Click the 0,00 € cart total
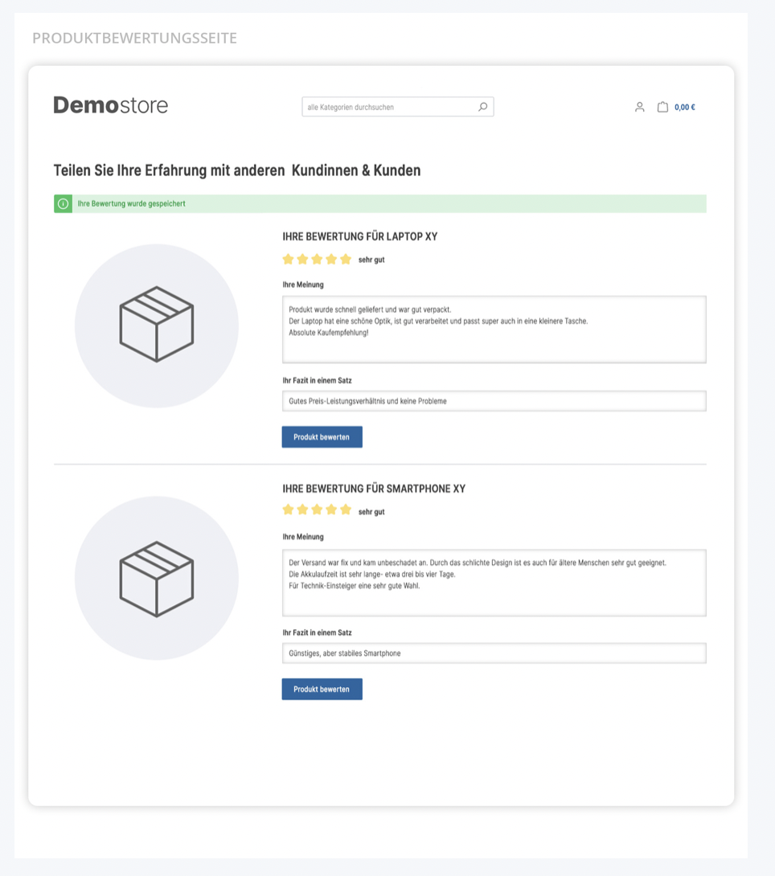This screenshot has width=775, height=876. pyautogui.click(x=684, y=107)
